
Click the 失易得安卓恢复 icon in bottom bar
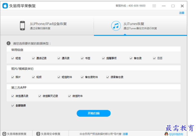38,134
